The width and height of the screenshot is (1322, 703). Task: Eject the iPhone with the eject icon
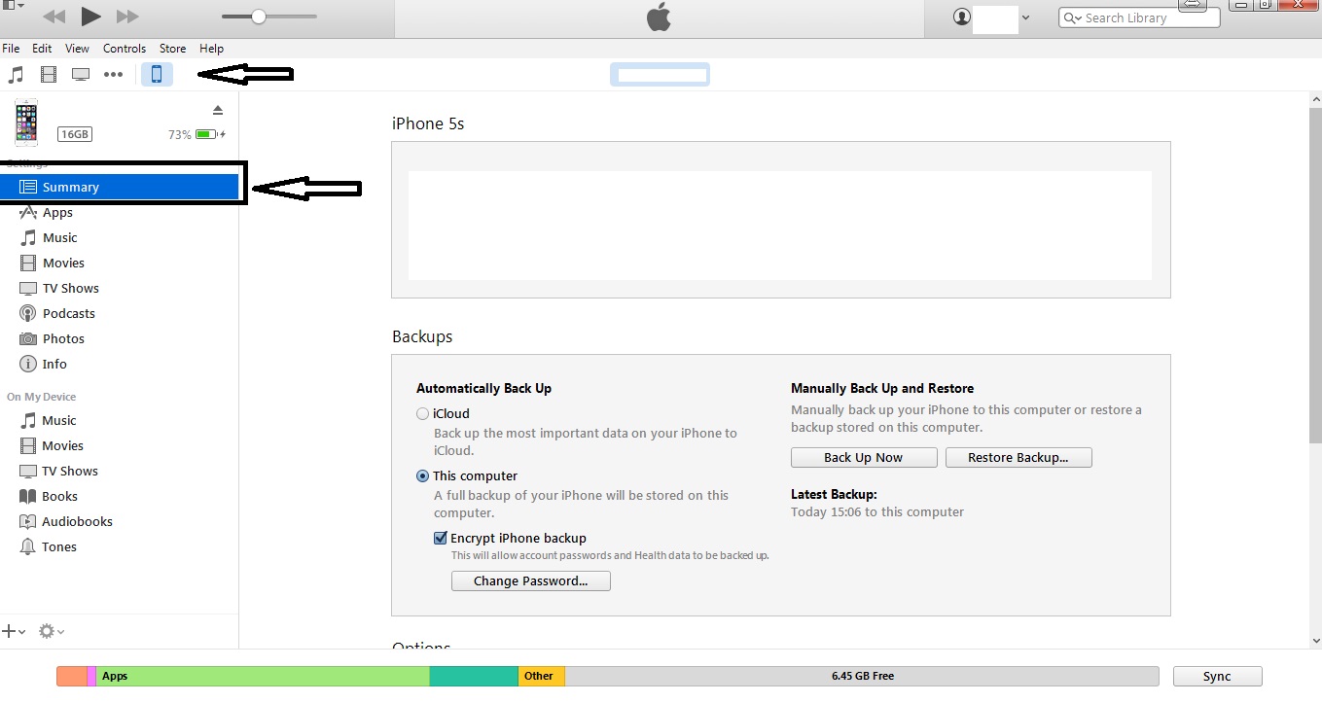[x=218, y=110]
